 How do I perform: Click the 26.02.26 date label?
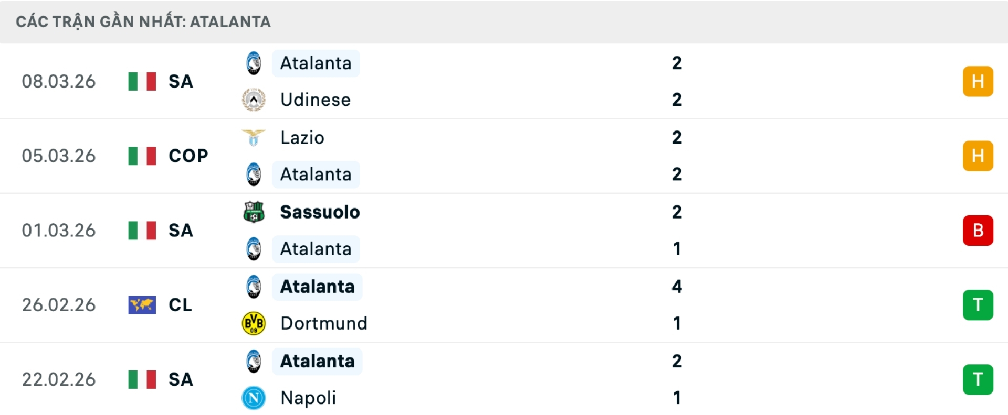tap(59, 304)
